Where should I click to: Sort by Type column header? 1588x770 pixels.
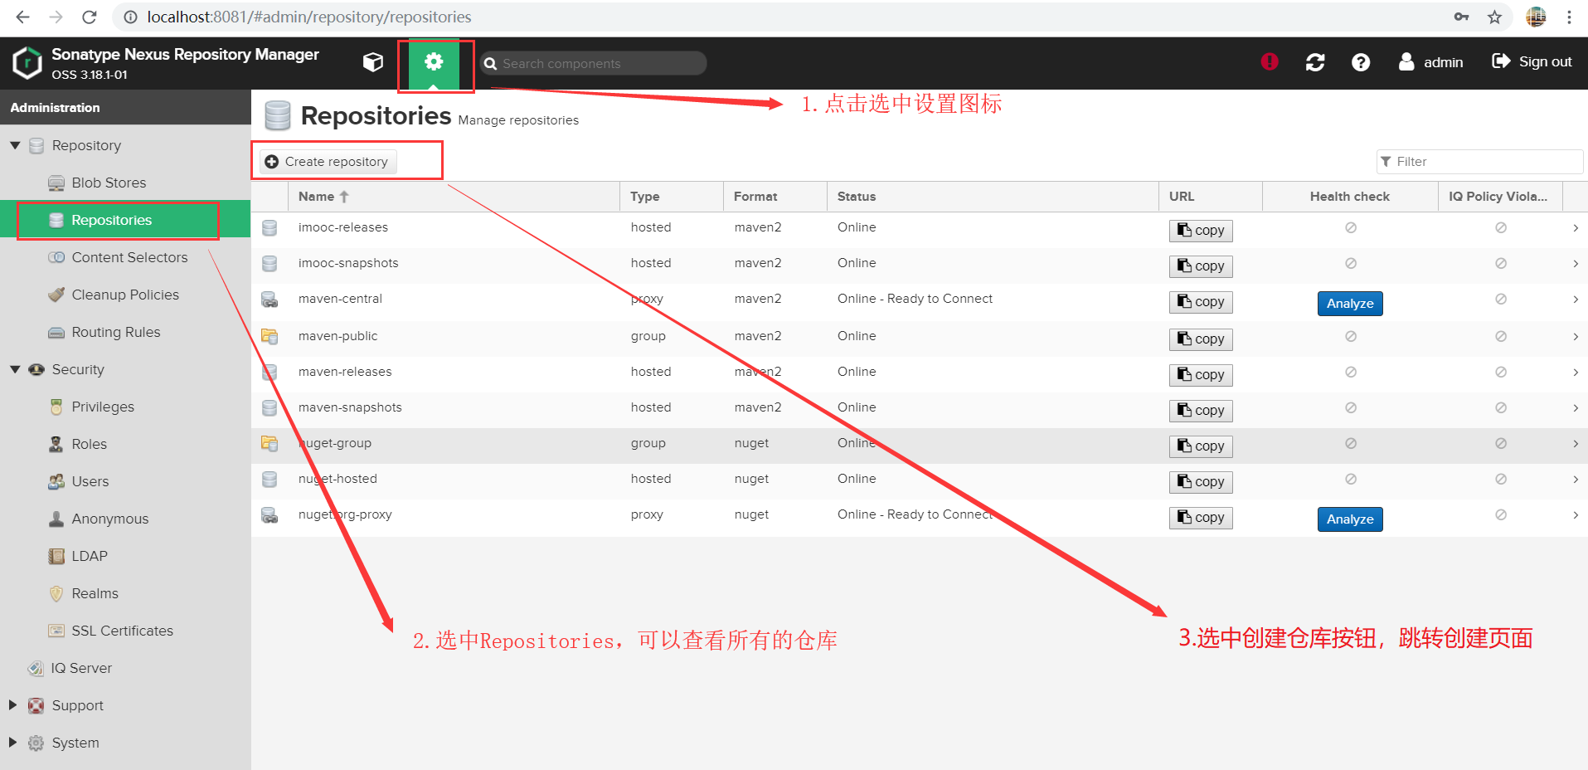click(x=671, y=197)
